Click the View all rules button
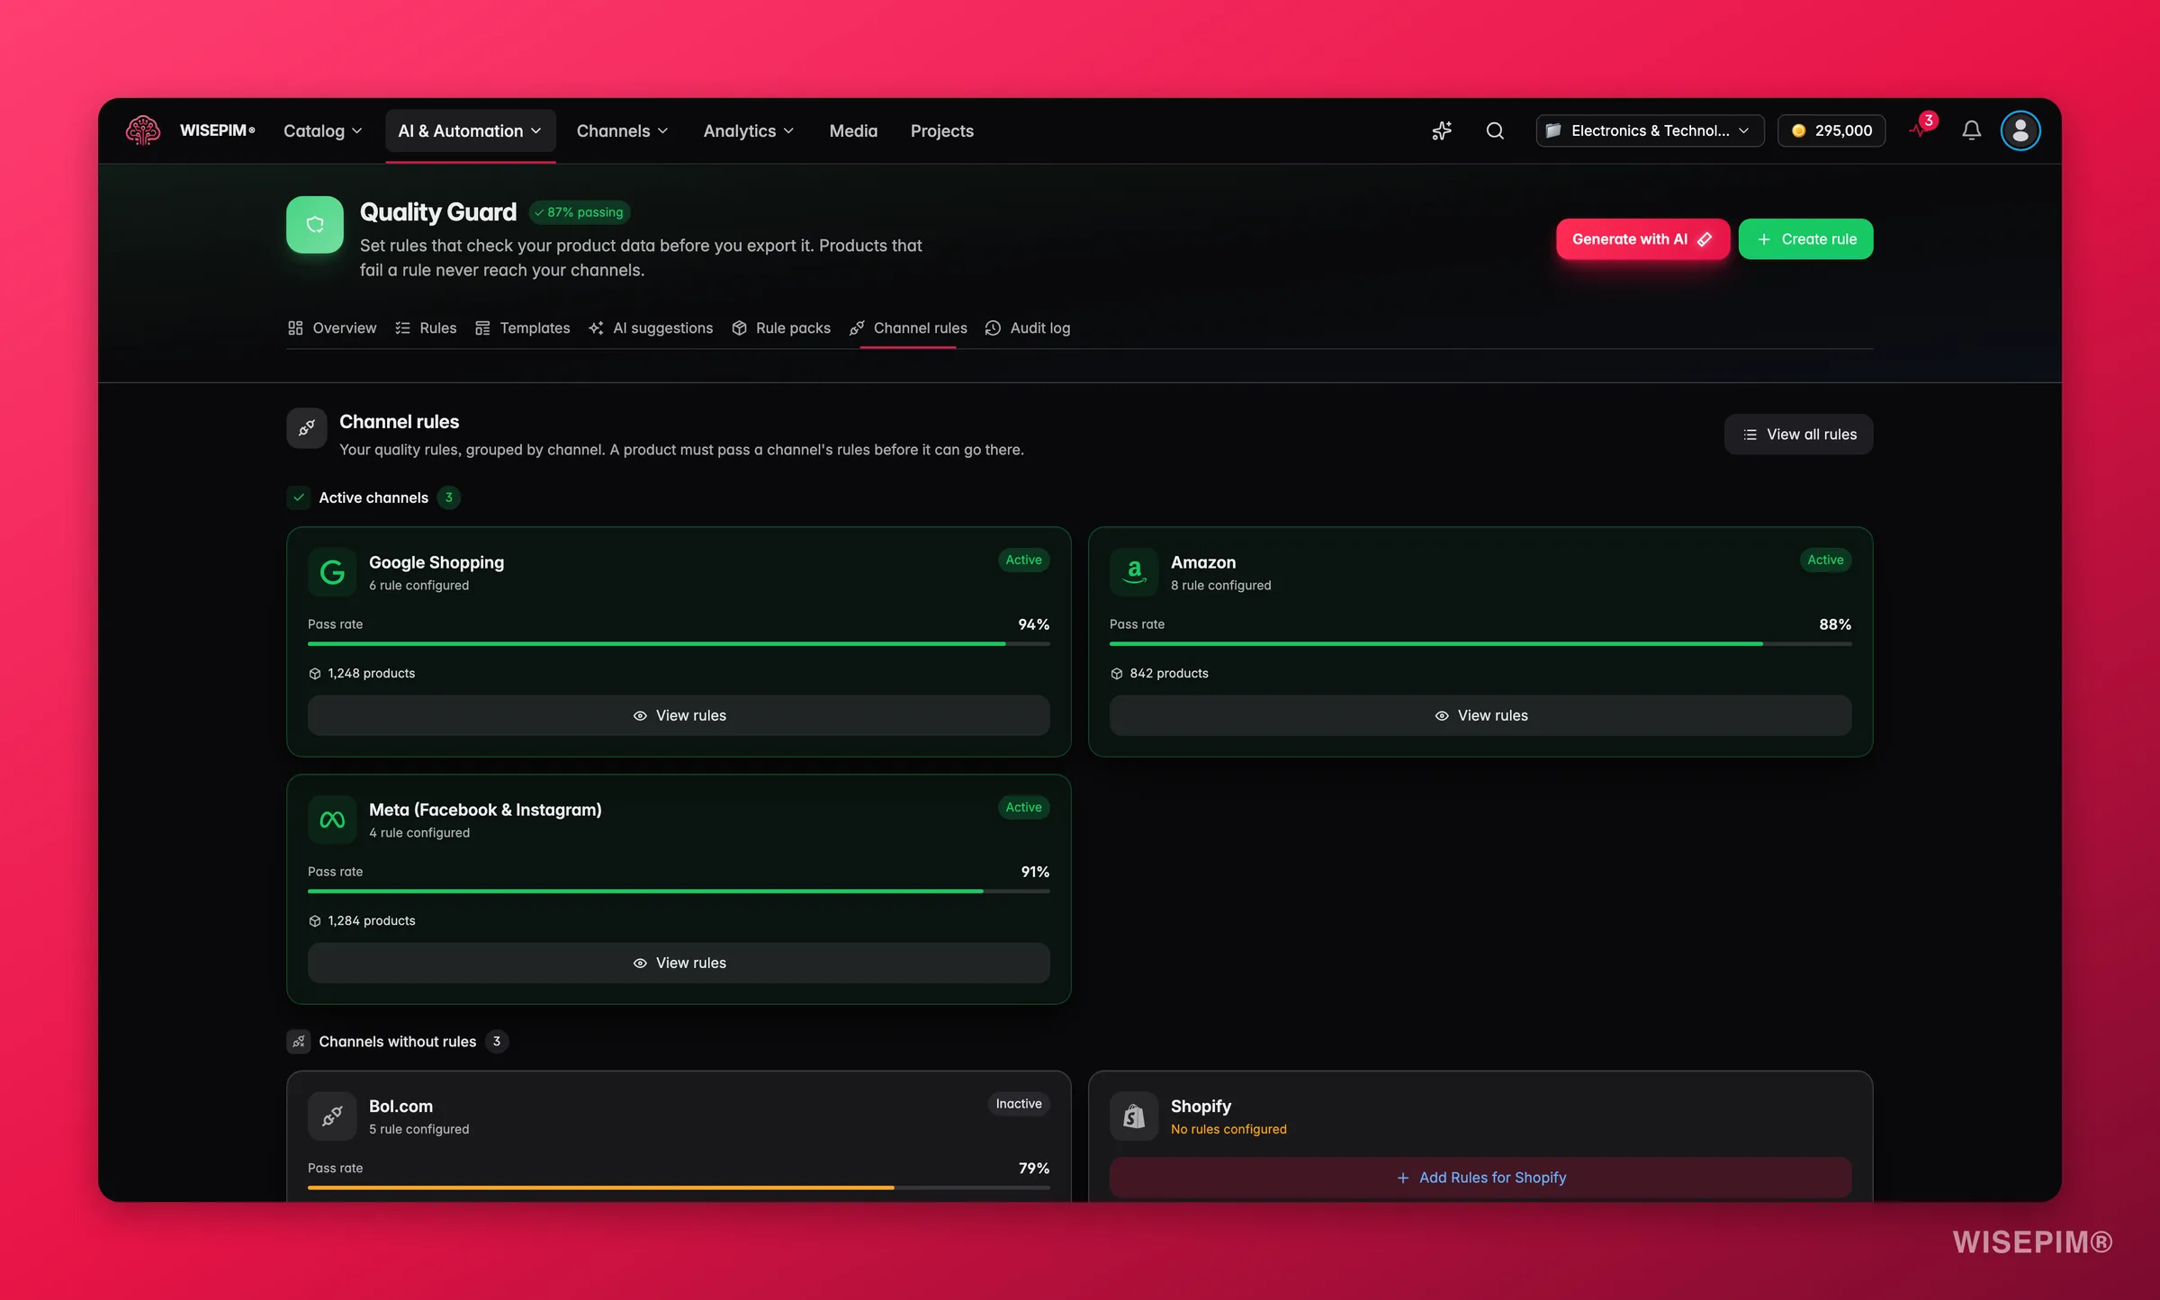2160x1300 pixels. coord(1798,435)
